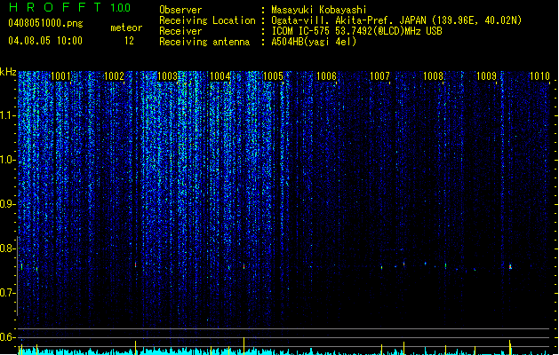Click the 1002 time axis marker
This screenshot has width=559, height=355.
114,76
